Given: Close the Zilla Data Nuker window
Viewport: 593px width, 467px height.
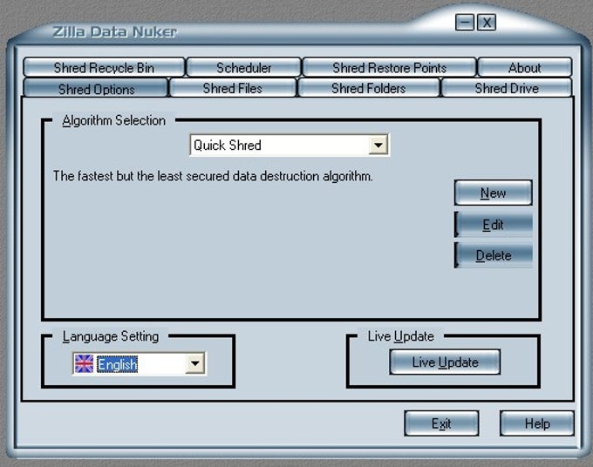Looking at the screenshot, I should [x=487, y=23].
